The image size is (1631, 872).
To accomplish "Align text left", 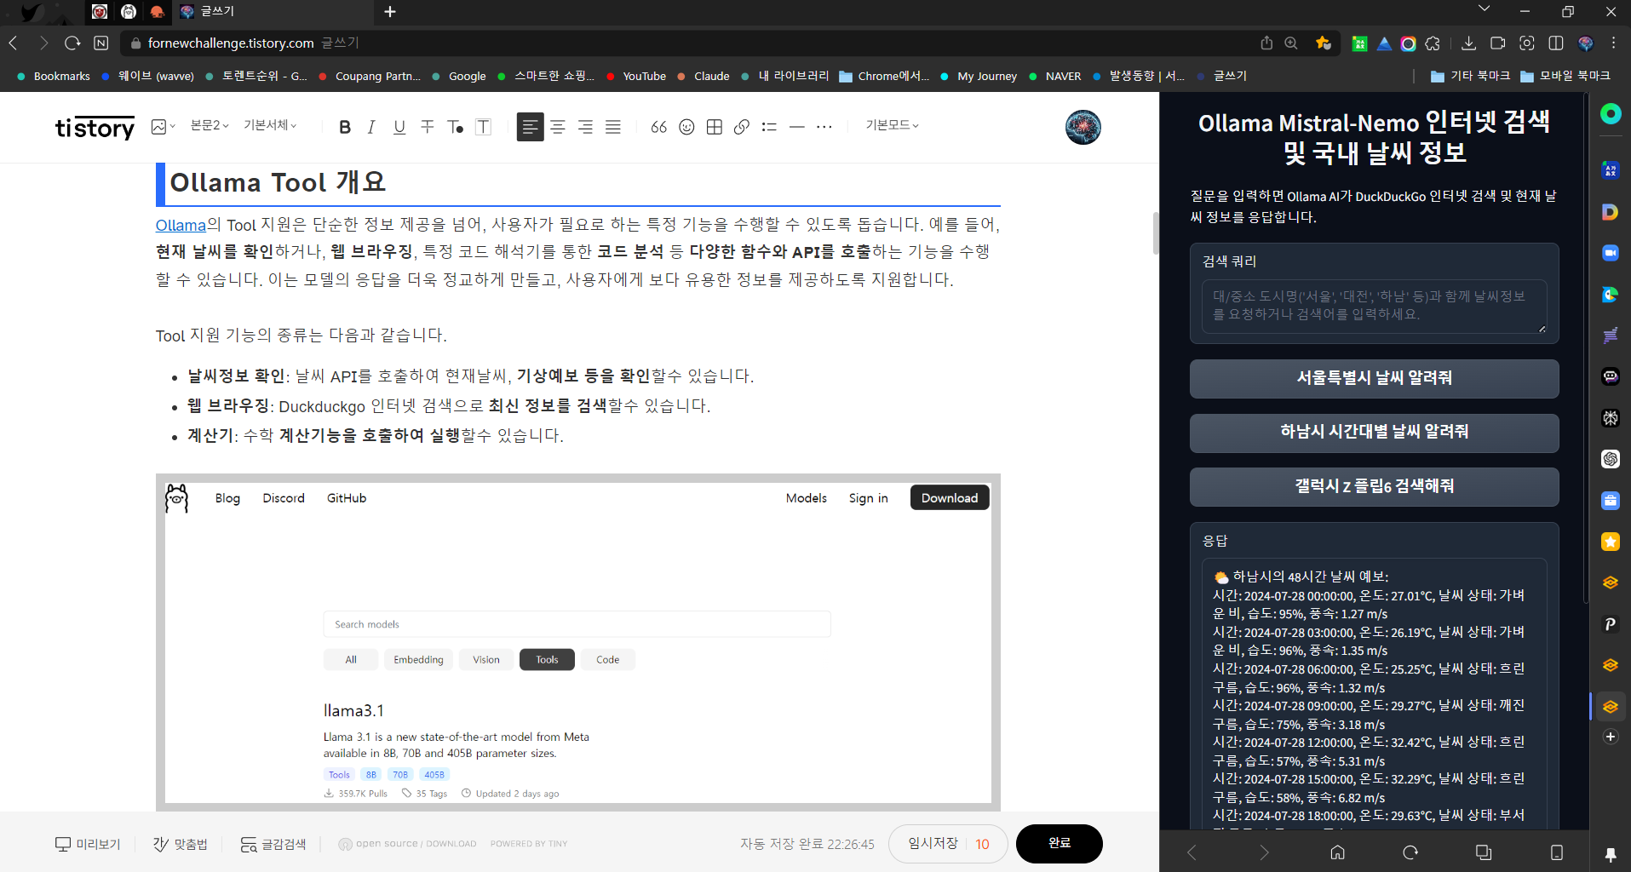I will (530, 127).
